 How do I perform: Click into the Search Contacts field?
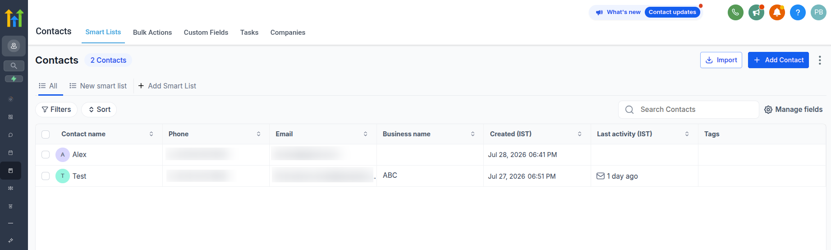tap(689, 110)
